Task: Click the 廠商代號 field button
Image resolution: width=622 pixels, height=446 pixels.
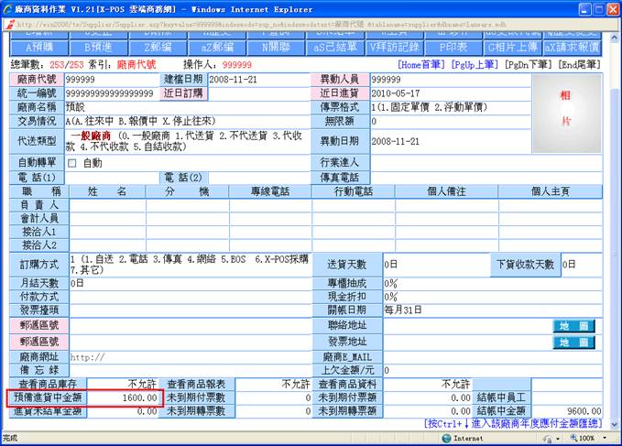Action: (36, 80)
